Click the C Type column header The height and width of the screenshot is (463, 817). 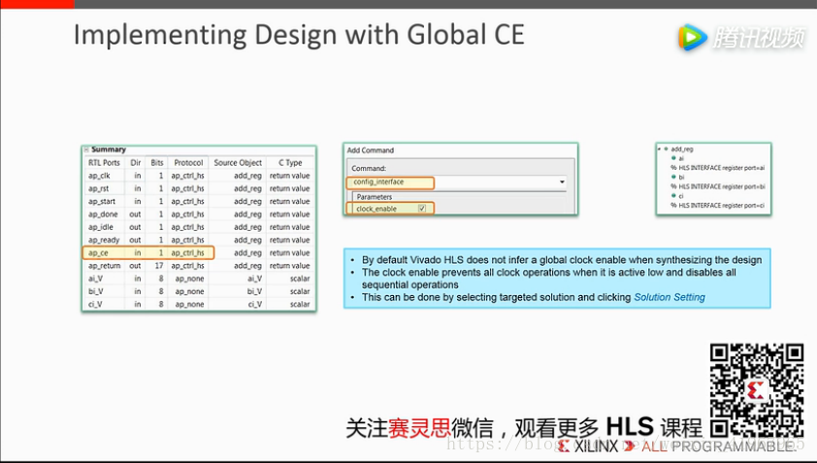[x=290, y=163]
